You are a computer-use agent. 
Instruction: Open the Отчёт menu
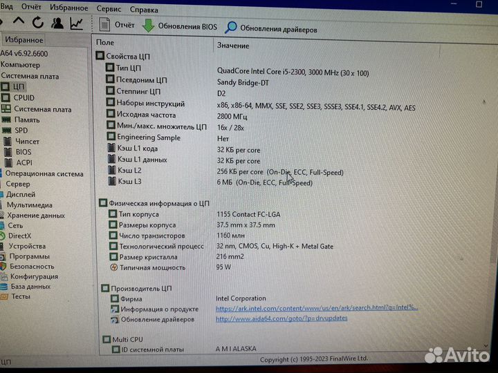point(31,7)
